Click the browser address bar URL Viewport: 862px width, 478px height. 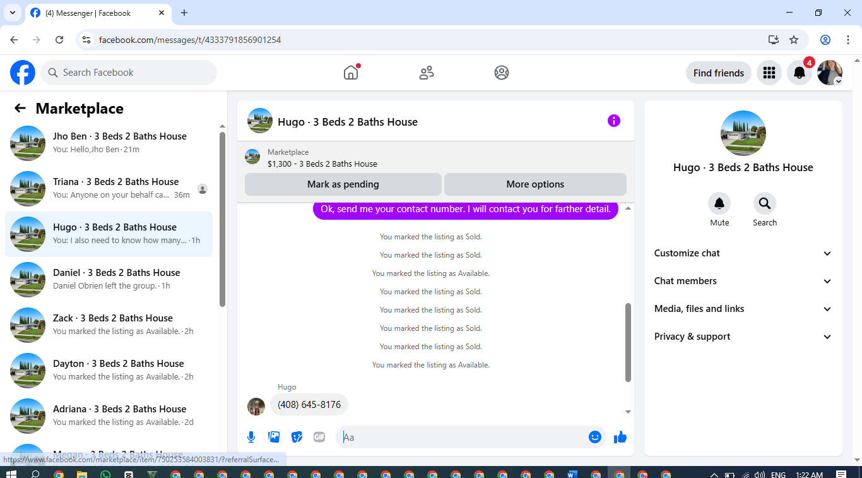coord(190,40)
